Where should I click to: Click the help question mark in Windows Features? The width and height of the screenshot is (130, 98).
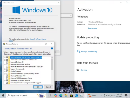tap(52, 48)
